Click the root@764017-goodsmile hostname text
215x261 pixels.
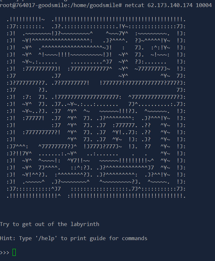coord(33,5)
